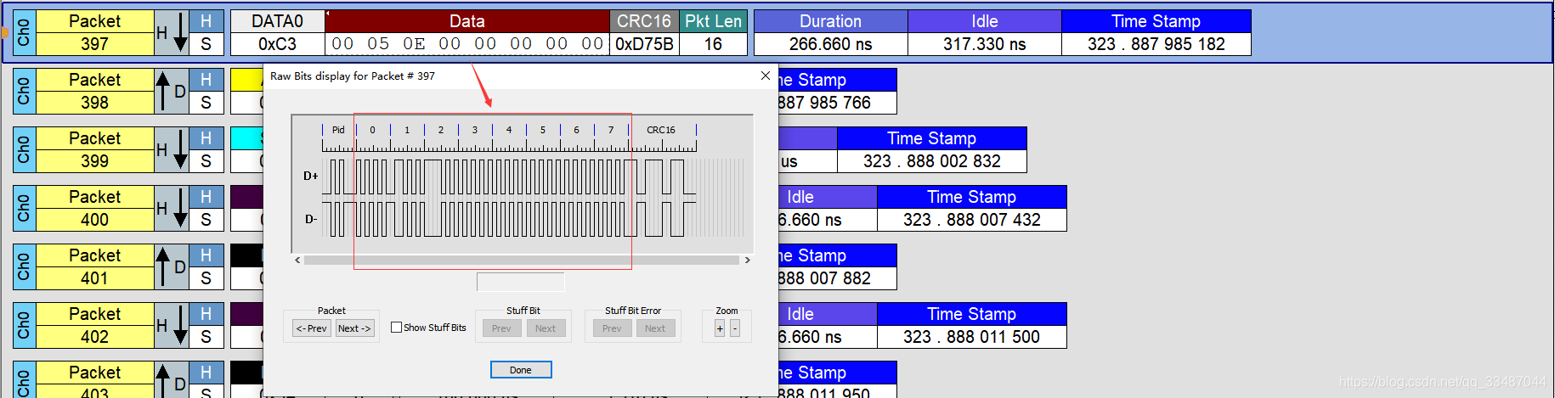
Task: Click the empty text box below the waveform
Action: tap(520, 282)
